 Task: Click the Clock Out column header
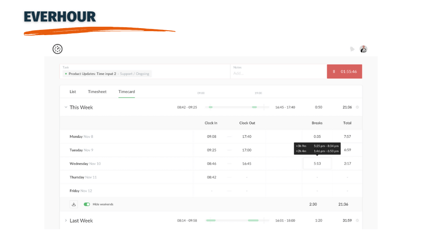point(247,123)
